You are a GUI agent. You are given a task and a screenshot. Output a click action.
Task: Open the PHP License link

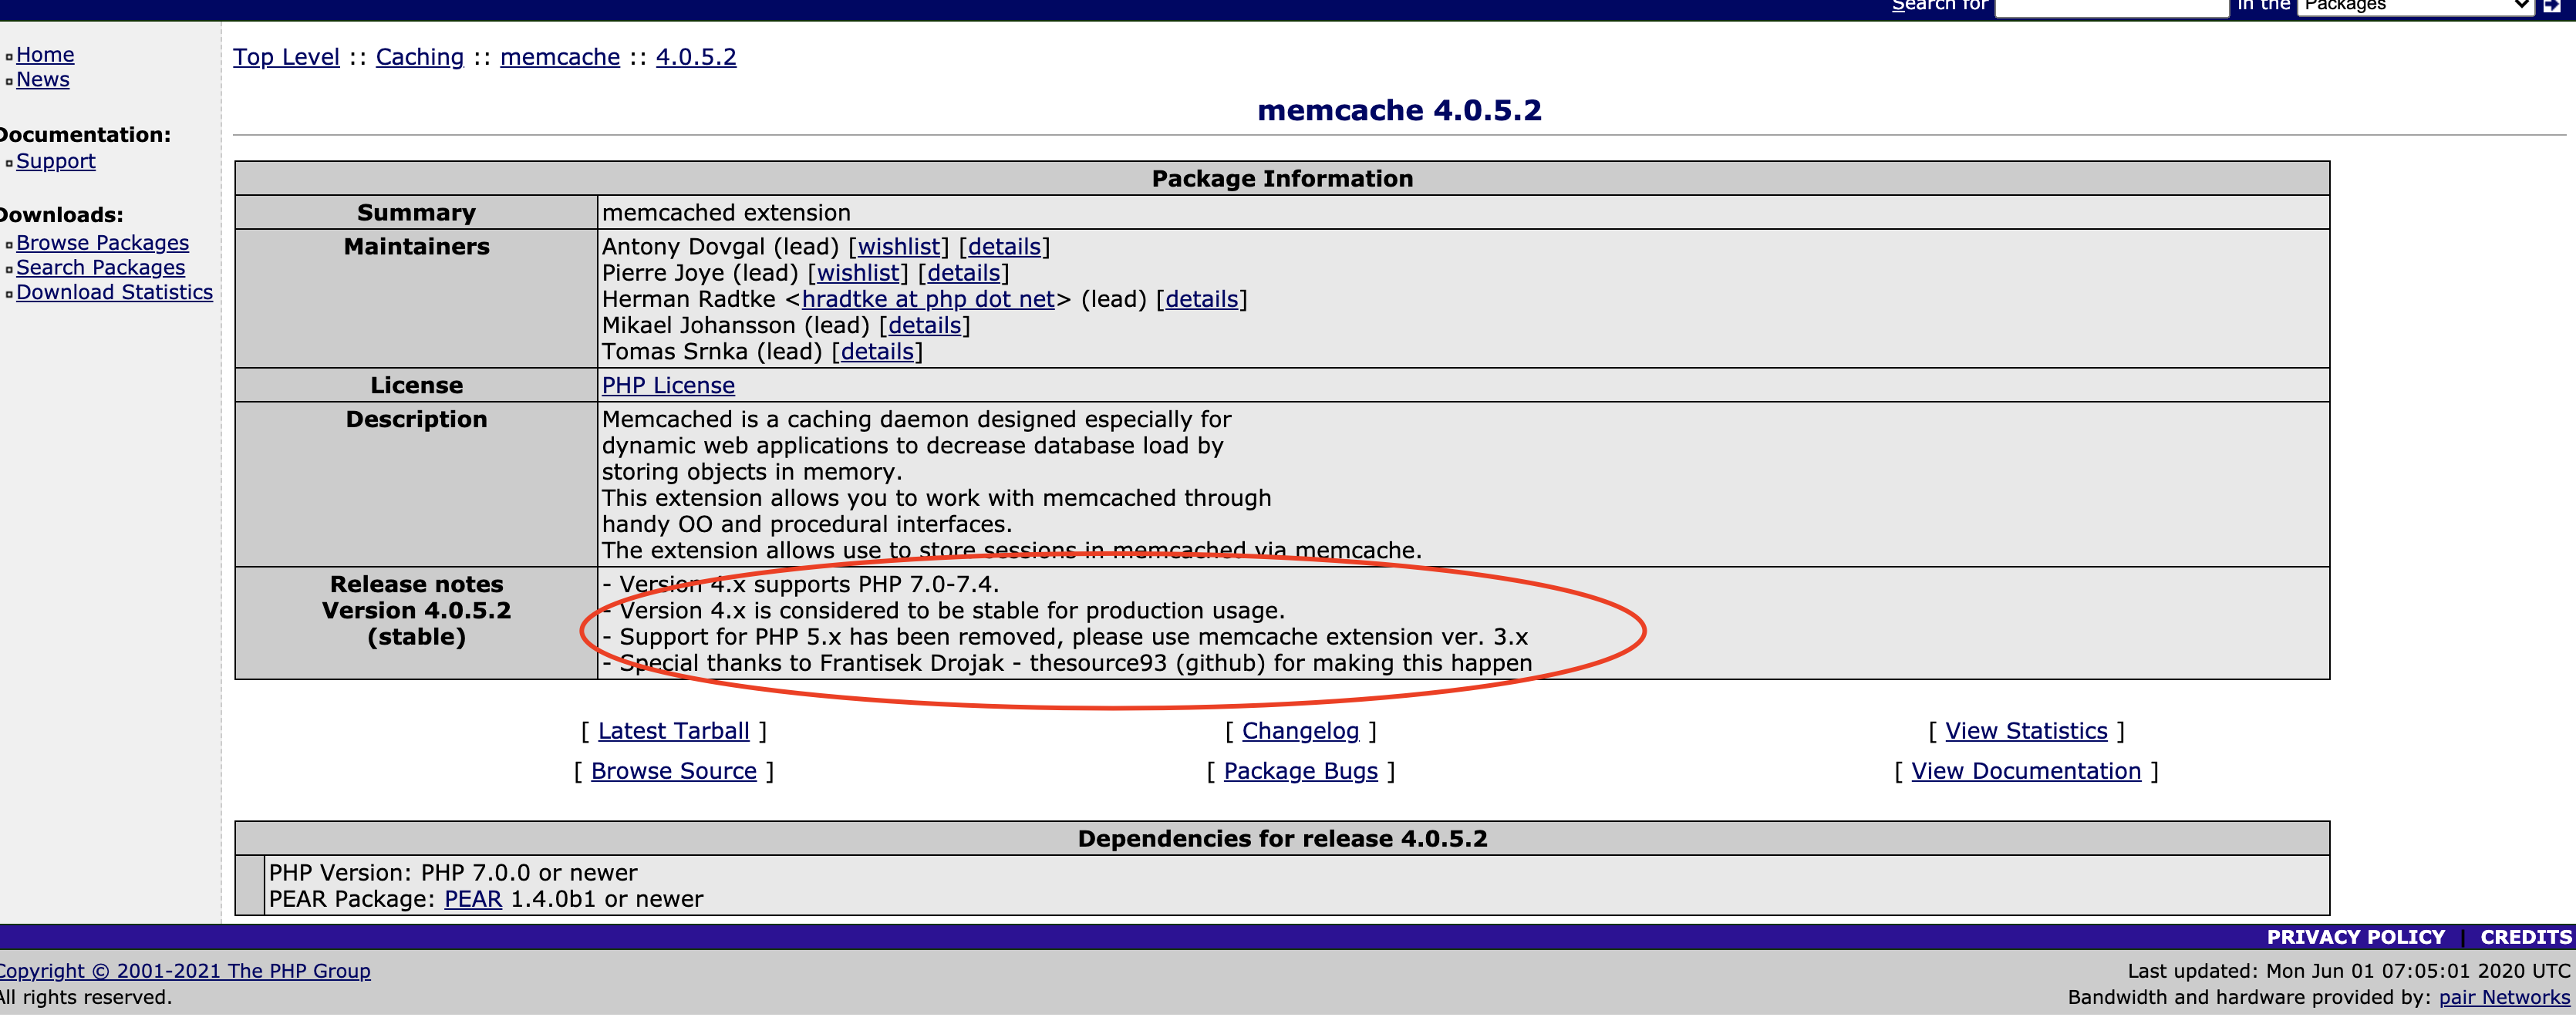click(668, 386)
